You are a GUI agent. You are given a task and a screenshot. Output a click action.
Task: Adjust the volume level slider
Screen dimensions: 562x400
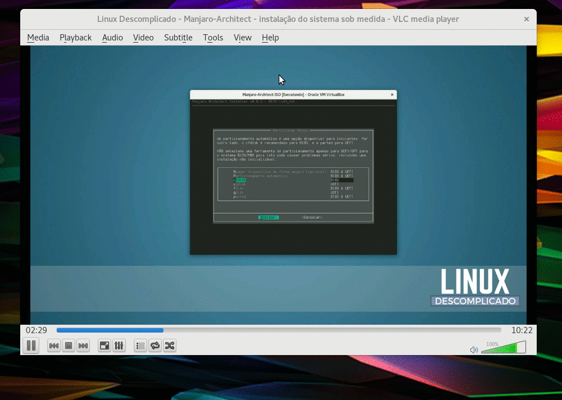tap(503, 348)
